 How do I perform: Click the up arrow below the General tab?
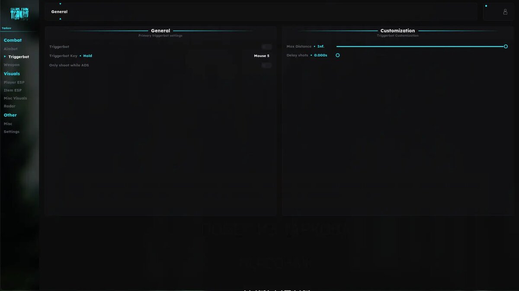tap(60, 19)
